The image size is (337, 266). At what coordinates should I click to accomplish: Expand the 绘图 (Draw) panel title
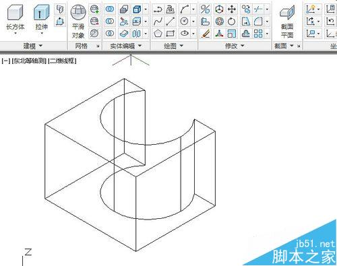point(174,46)
